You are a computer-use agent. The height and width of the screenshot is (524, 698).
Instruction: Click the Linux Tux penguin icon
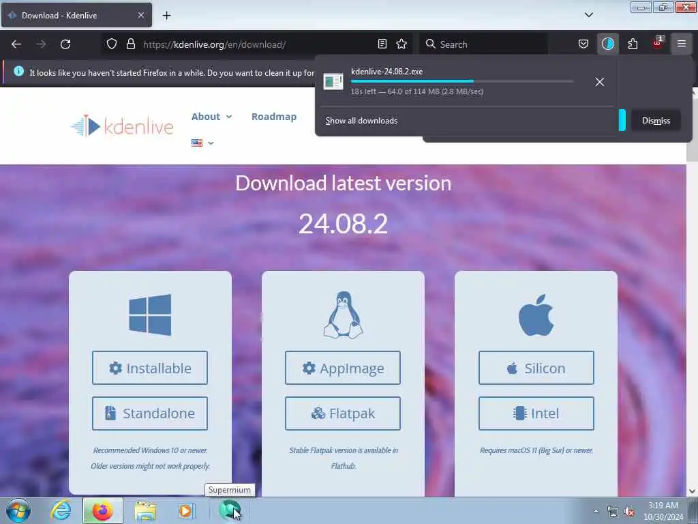[343, 315]
